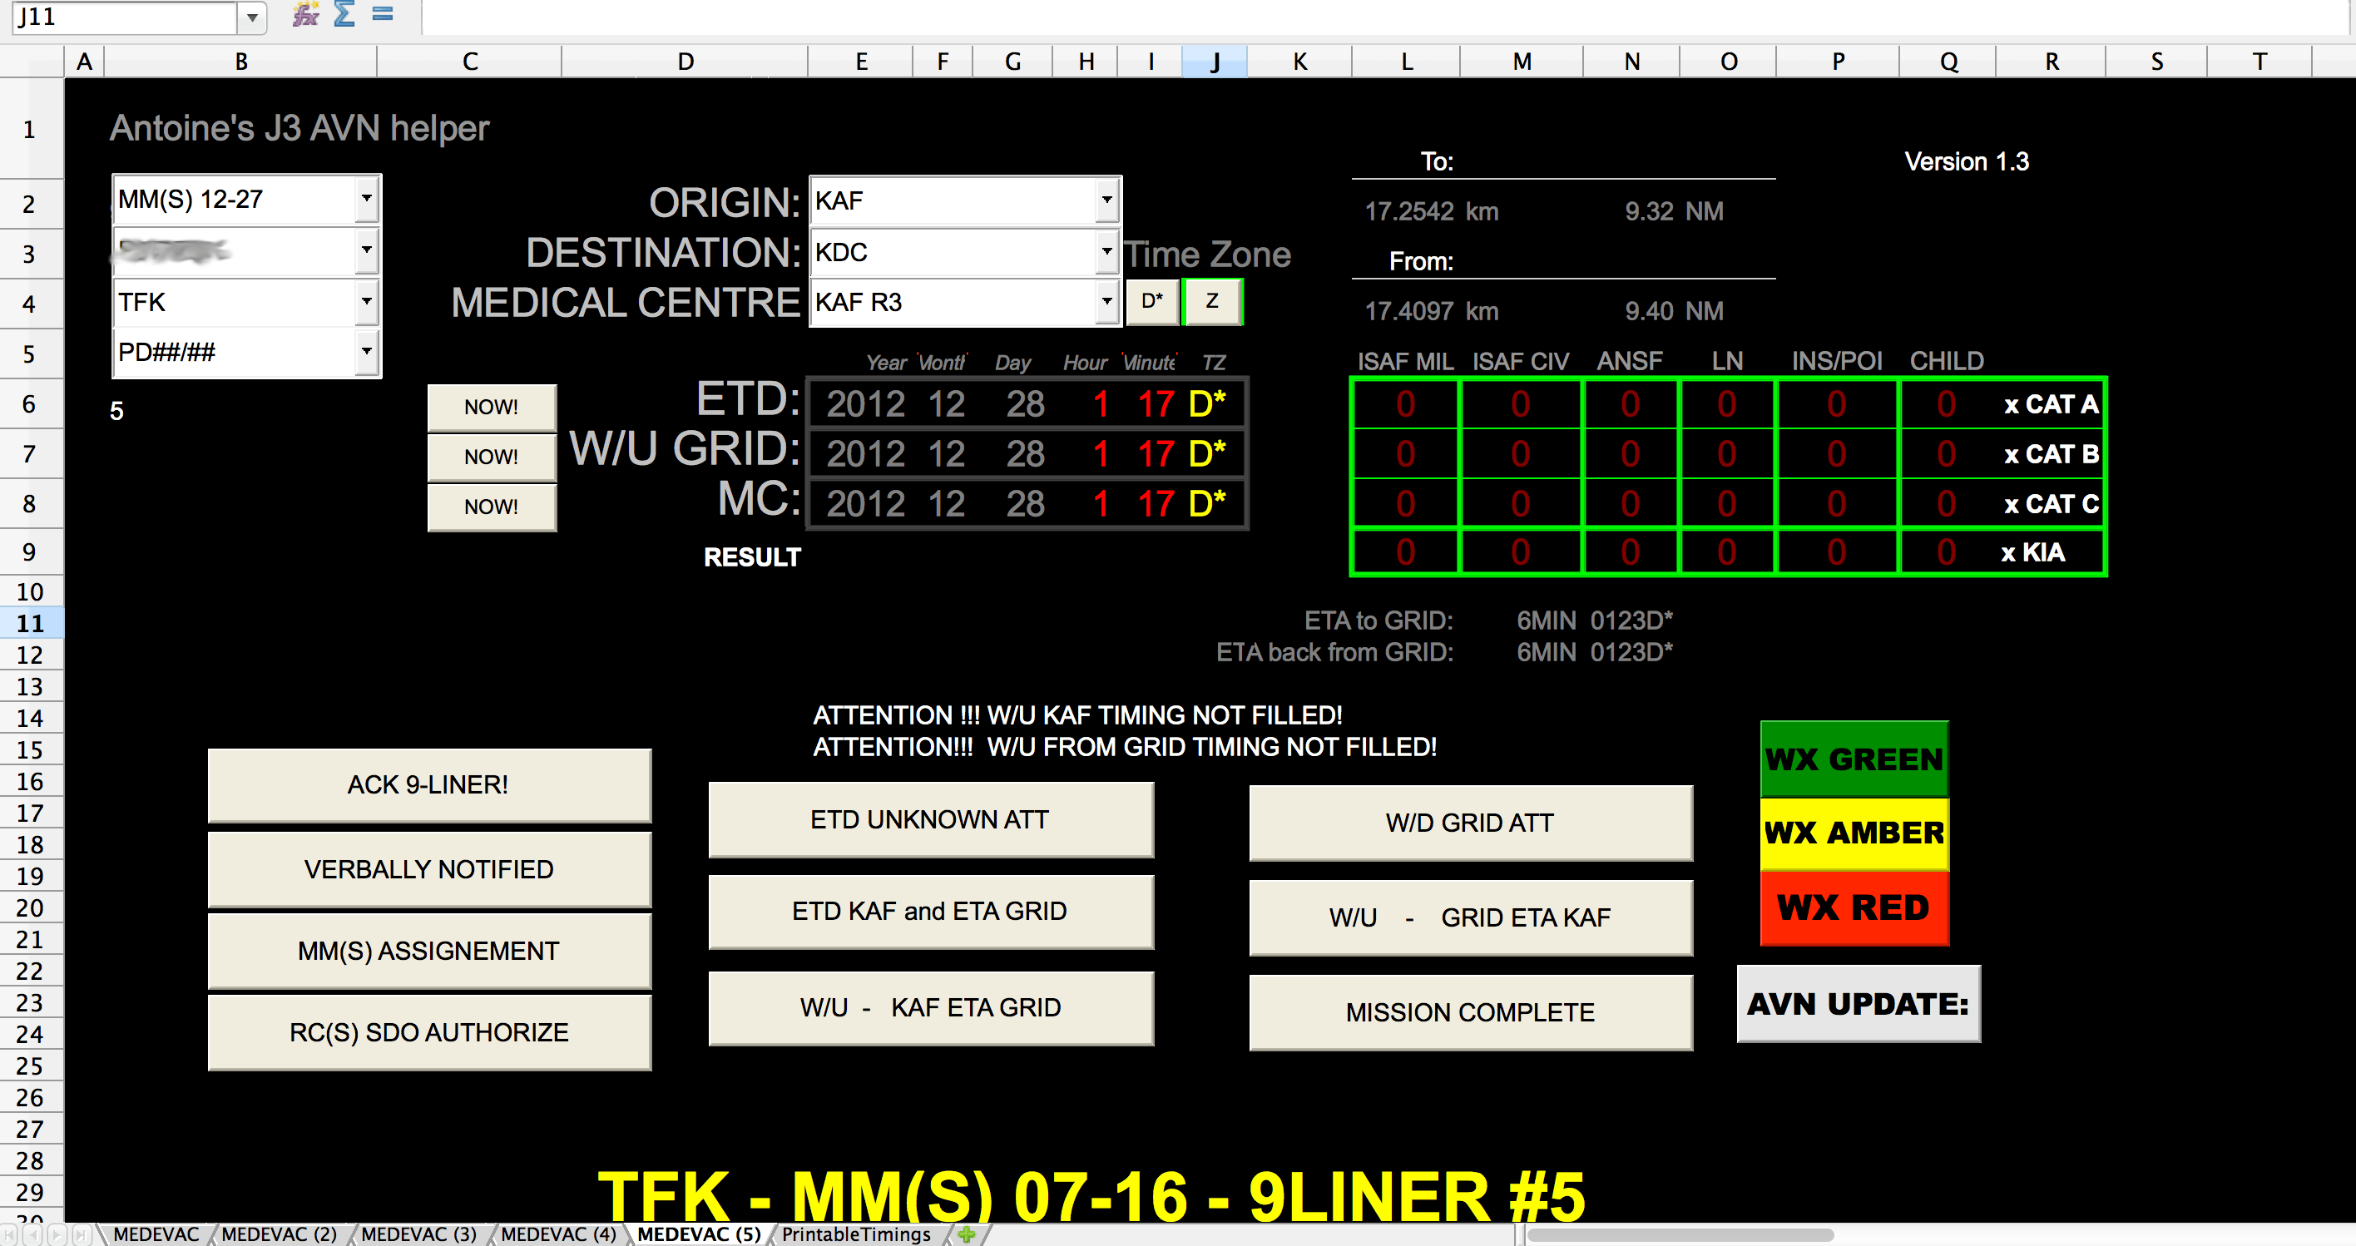Select the D* time zone toggle
This screenshot has width=2356, height=1246.
pos(1151,301)
